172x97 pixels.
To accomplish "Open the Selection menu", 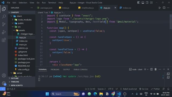I will 23,2.
